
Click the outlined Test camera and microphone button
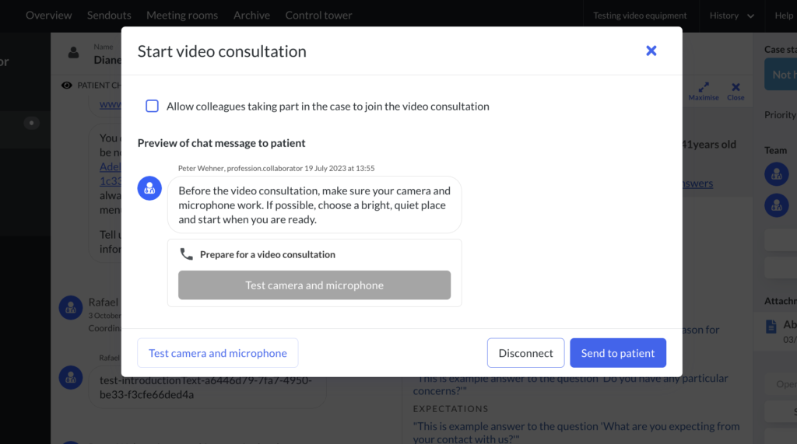pos(218,353)
